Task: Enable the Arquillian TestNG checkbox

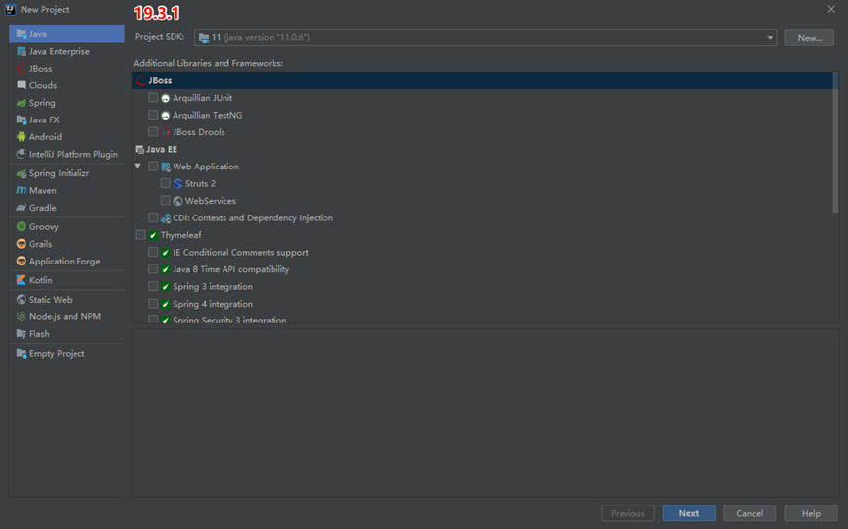Action: tap(153, 115)
